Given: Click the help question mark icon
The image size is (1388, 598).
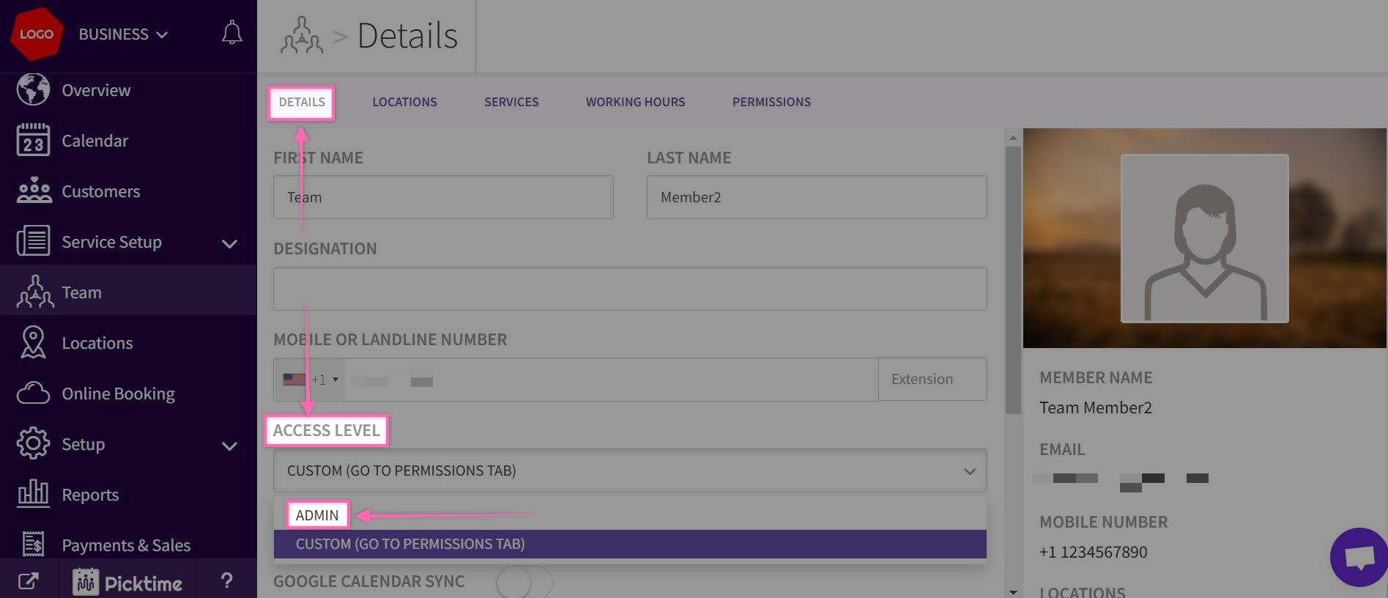Looking at the screenshot, I should pyautogui.click(x=227, y=581).
